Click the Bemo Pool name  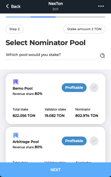coord(23,88)
